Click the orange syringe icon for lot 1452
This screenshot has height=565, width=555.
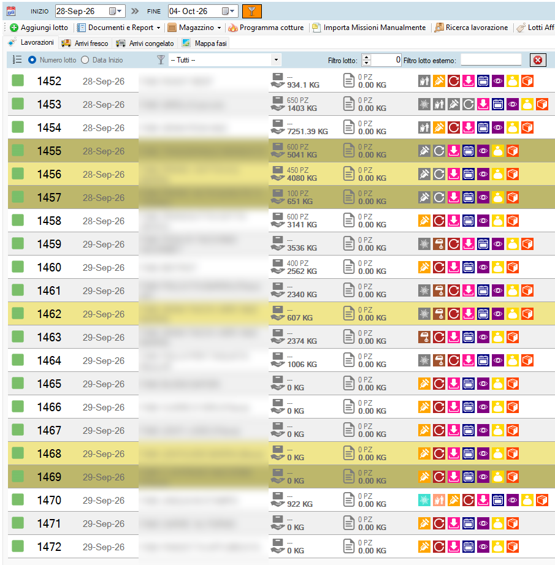(x=439, y=81)
